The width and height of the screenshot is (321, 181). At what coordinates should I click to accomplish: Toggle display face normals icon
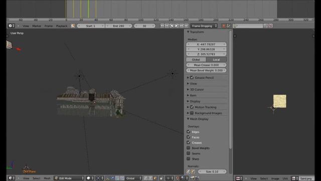coord(193,171)
